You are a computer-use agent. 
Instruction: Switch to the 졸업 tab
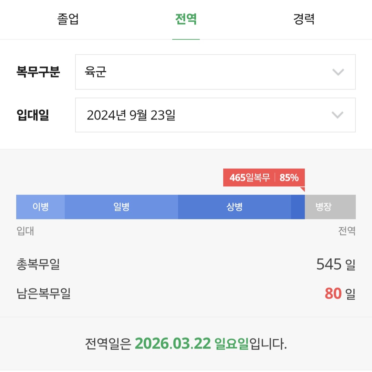point(68,19)
